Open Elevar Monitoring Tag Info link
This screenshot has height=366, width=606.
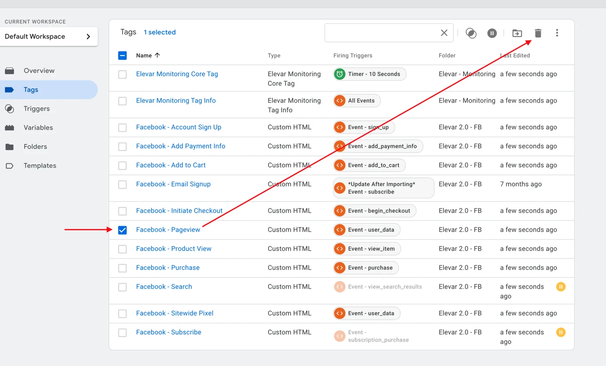point(176,101)
